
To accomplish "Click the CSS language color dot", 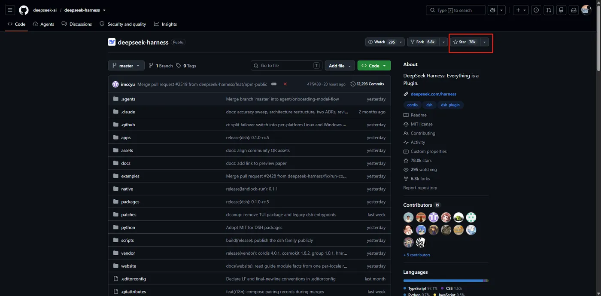I will pos(442,289).
